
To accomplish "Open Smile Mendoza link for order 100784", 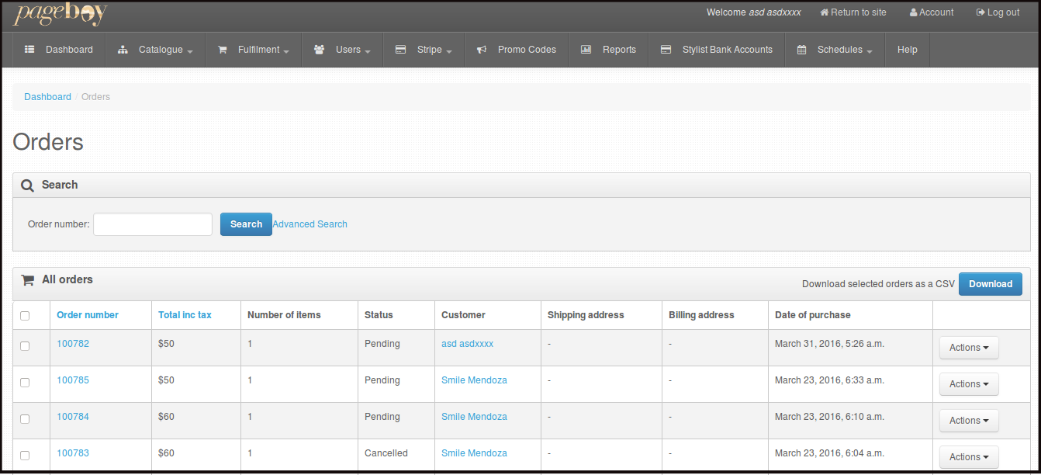I will click(x=474, y=417).
